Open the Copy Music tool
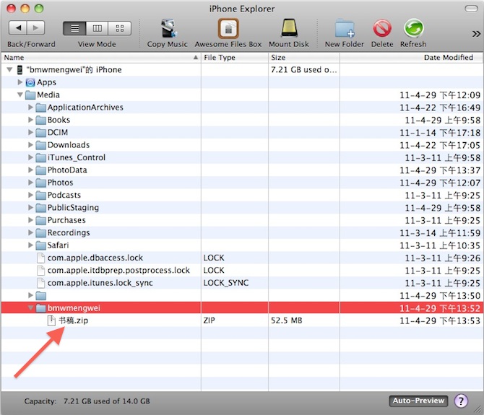The width and height of the screenshot is (484, 415). pos(168,34)
